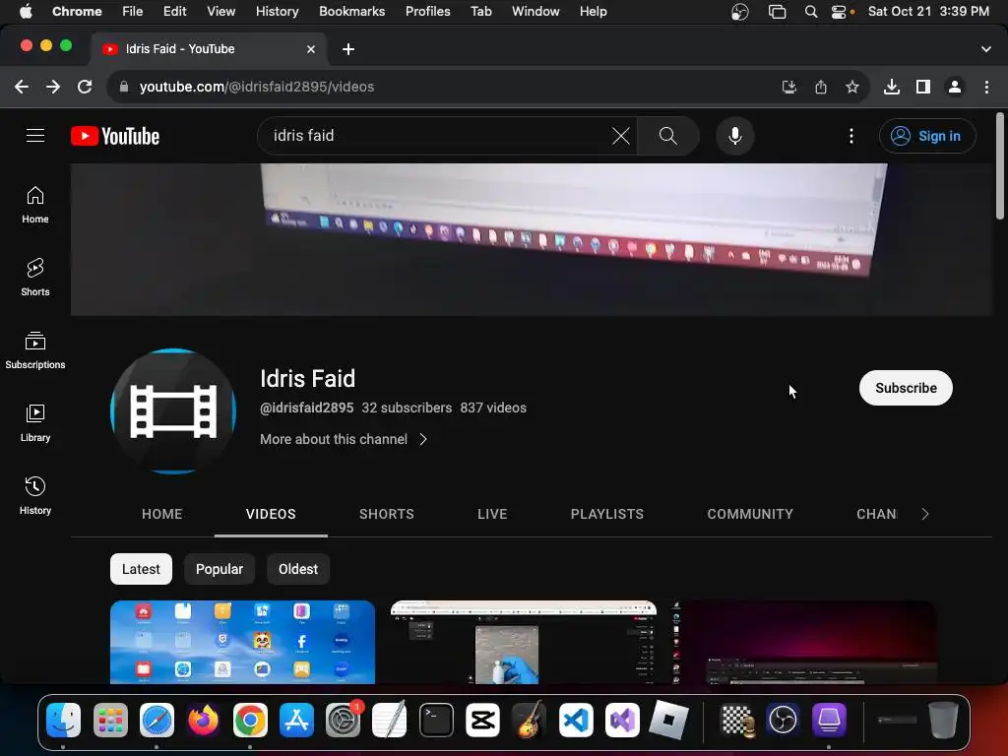
Task: Sort videos by Popular
Action: click(x=220, y=569)
